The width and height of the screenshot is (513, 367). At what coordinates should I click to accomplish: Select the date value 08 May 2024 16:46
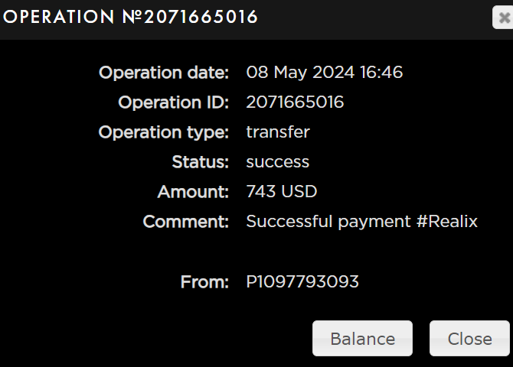[324, 73]
